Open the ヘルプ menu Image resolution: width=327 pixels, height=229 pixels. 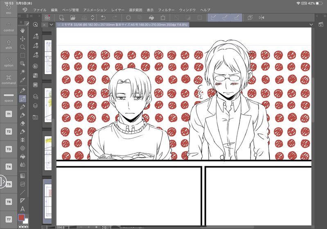(x=205, y=10)
